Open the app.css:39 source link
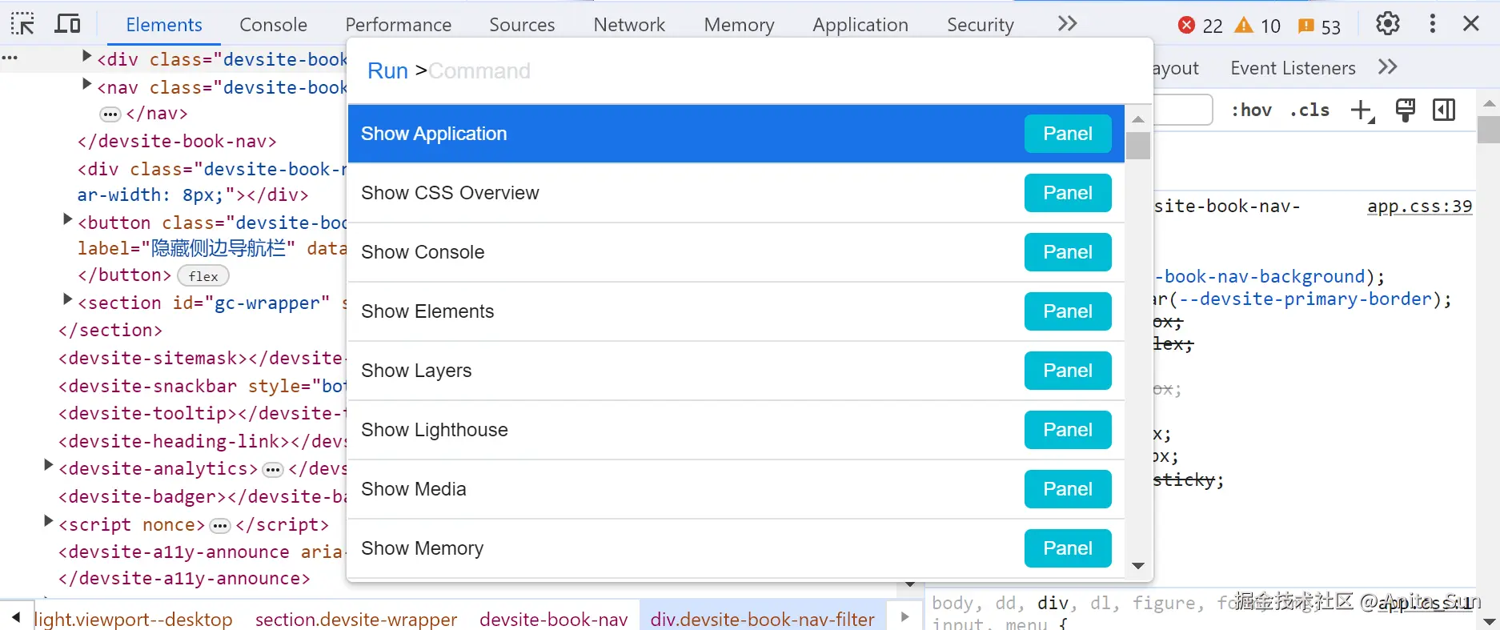The width and height of the screenshot is (1500, 630). 1419,207
